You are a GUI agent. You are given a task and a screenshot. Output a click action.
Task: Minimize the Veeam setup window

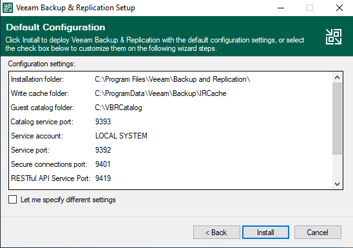point(281,8)
